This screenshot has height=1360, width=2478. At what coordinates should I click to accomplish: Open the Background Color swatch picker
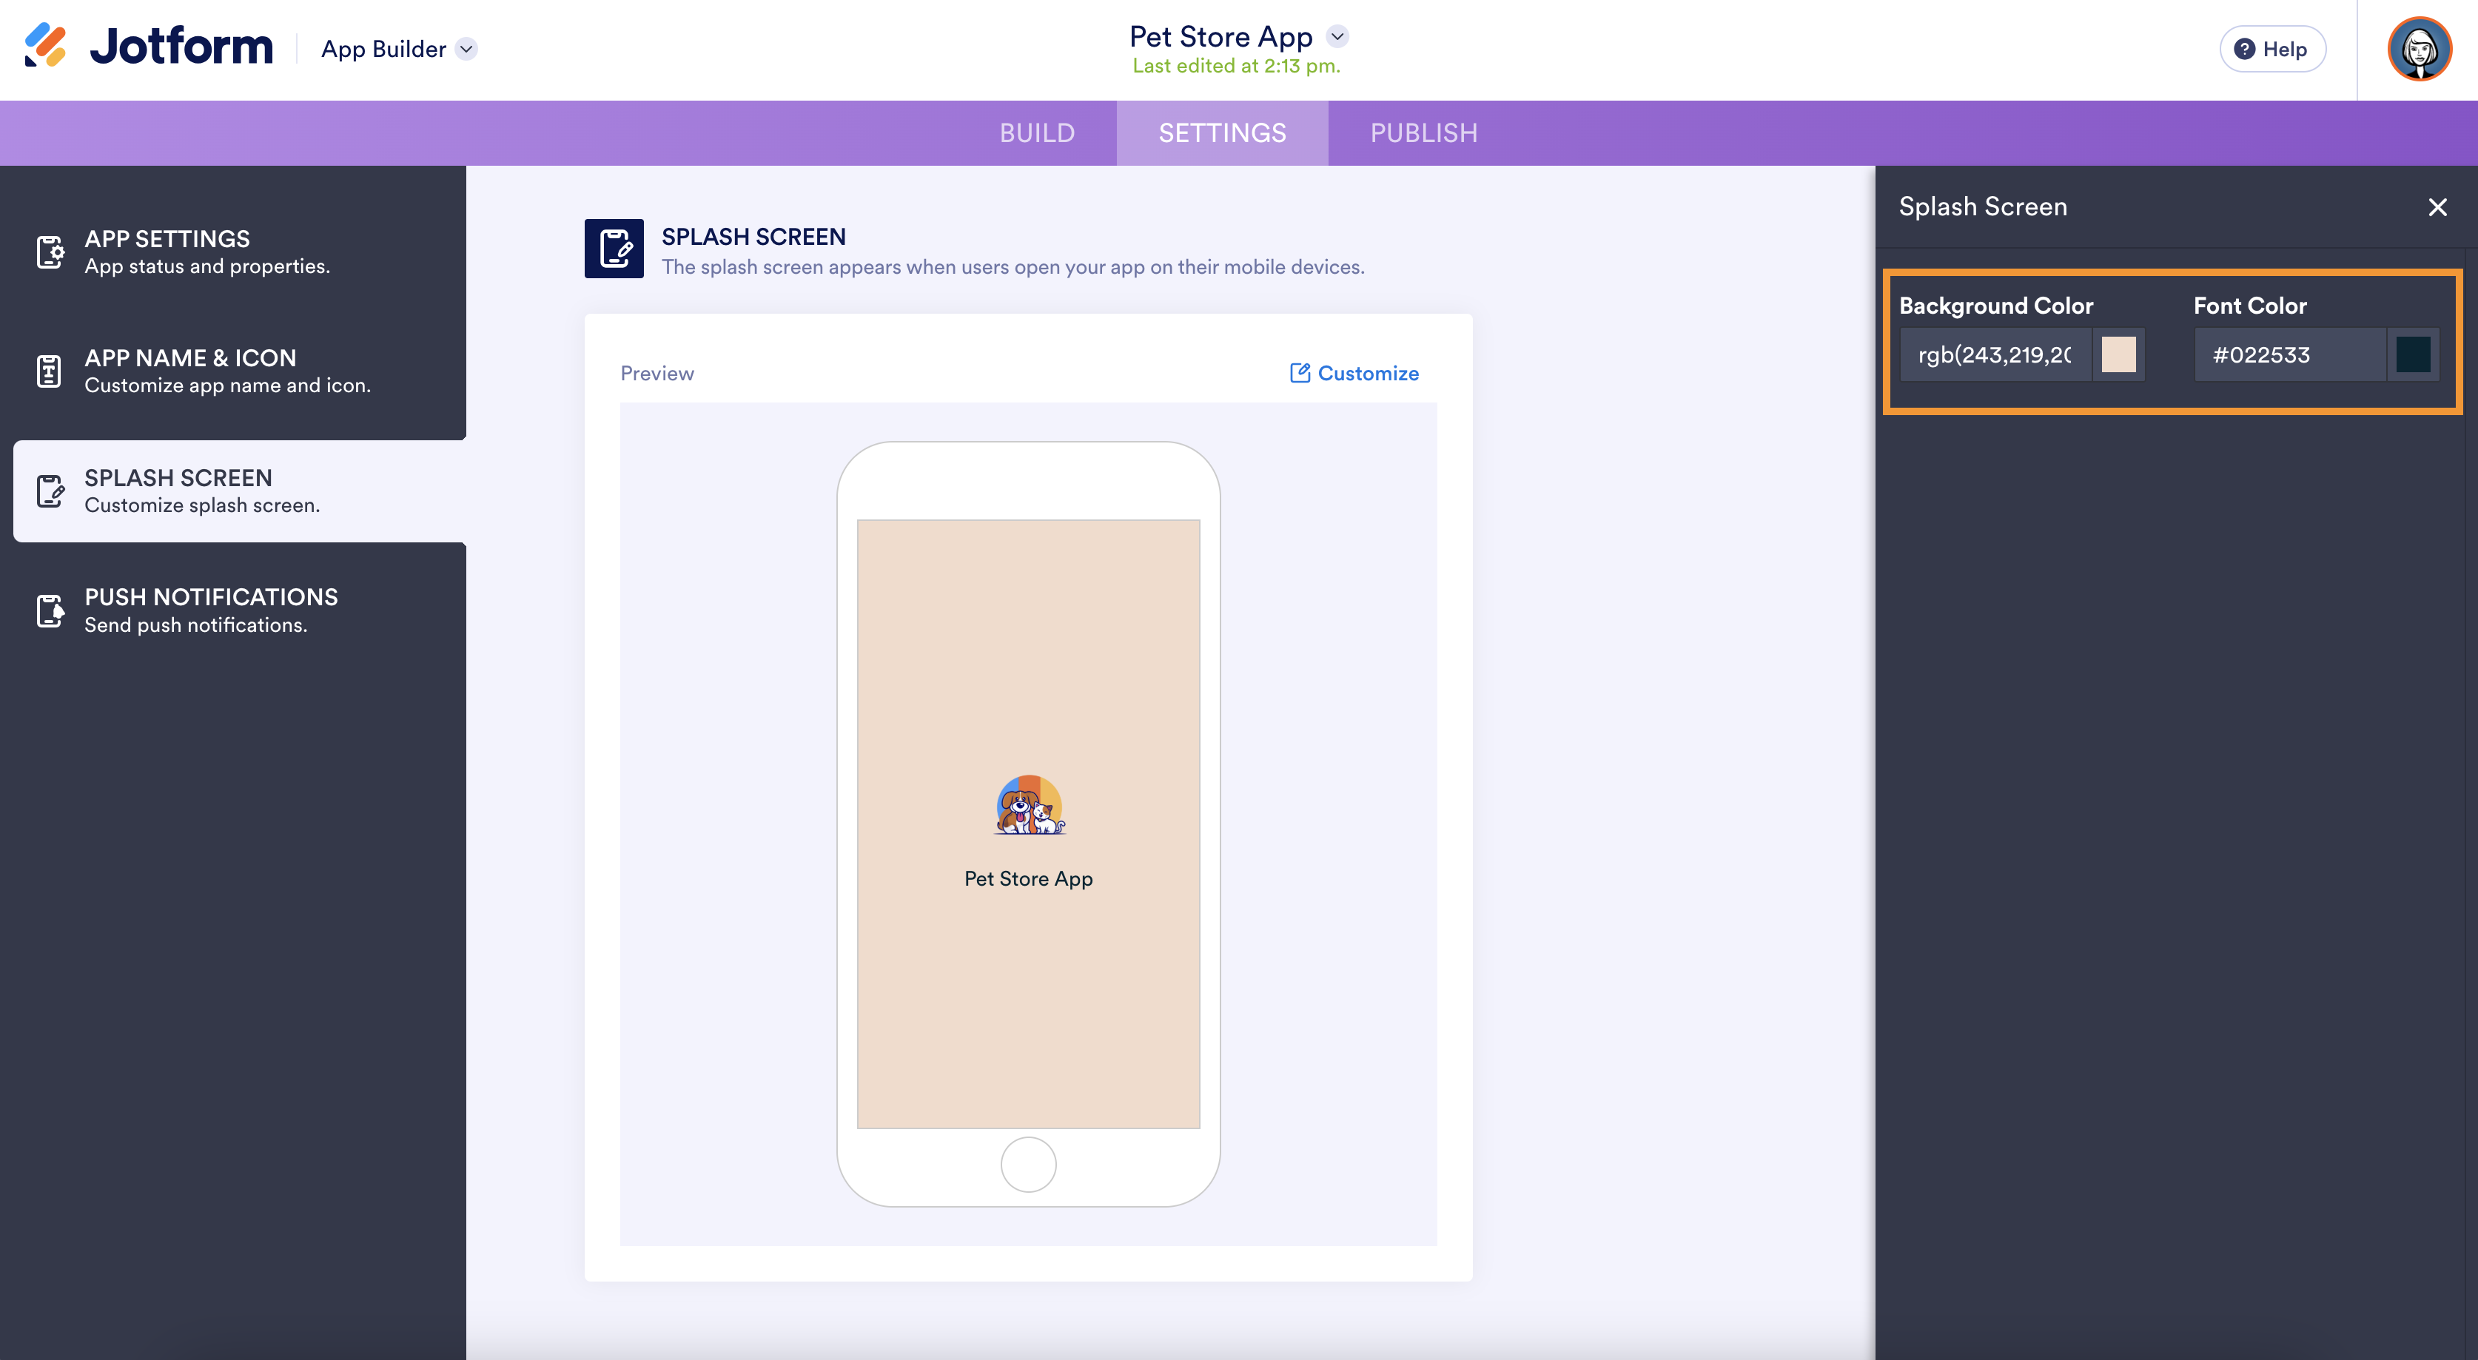(x=2118, y=355)
